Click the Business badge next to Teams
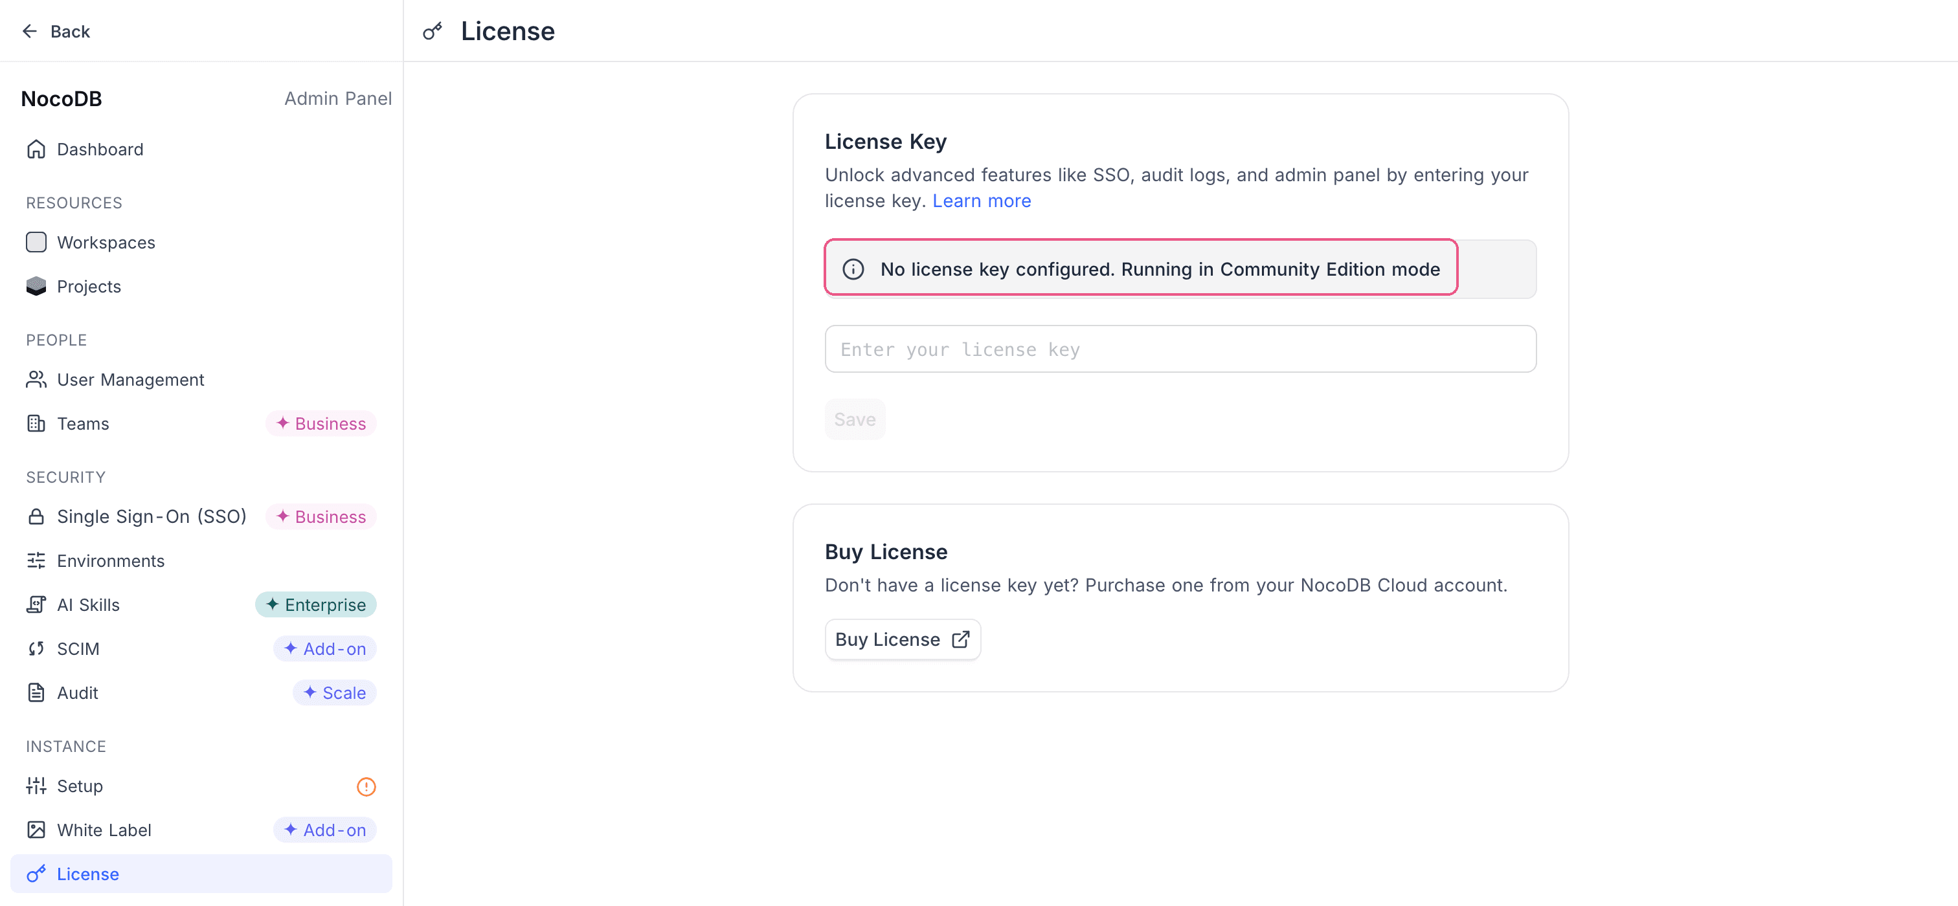Image resolution: width=1958 pixels, height=906 pixels. 321,423
